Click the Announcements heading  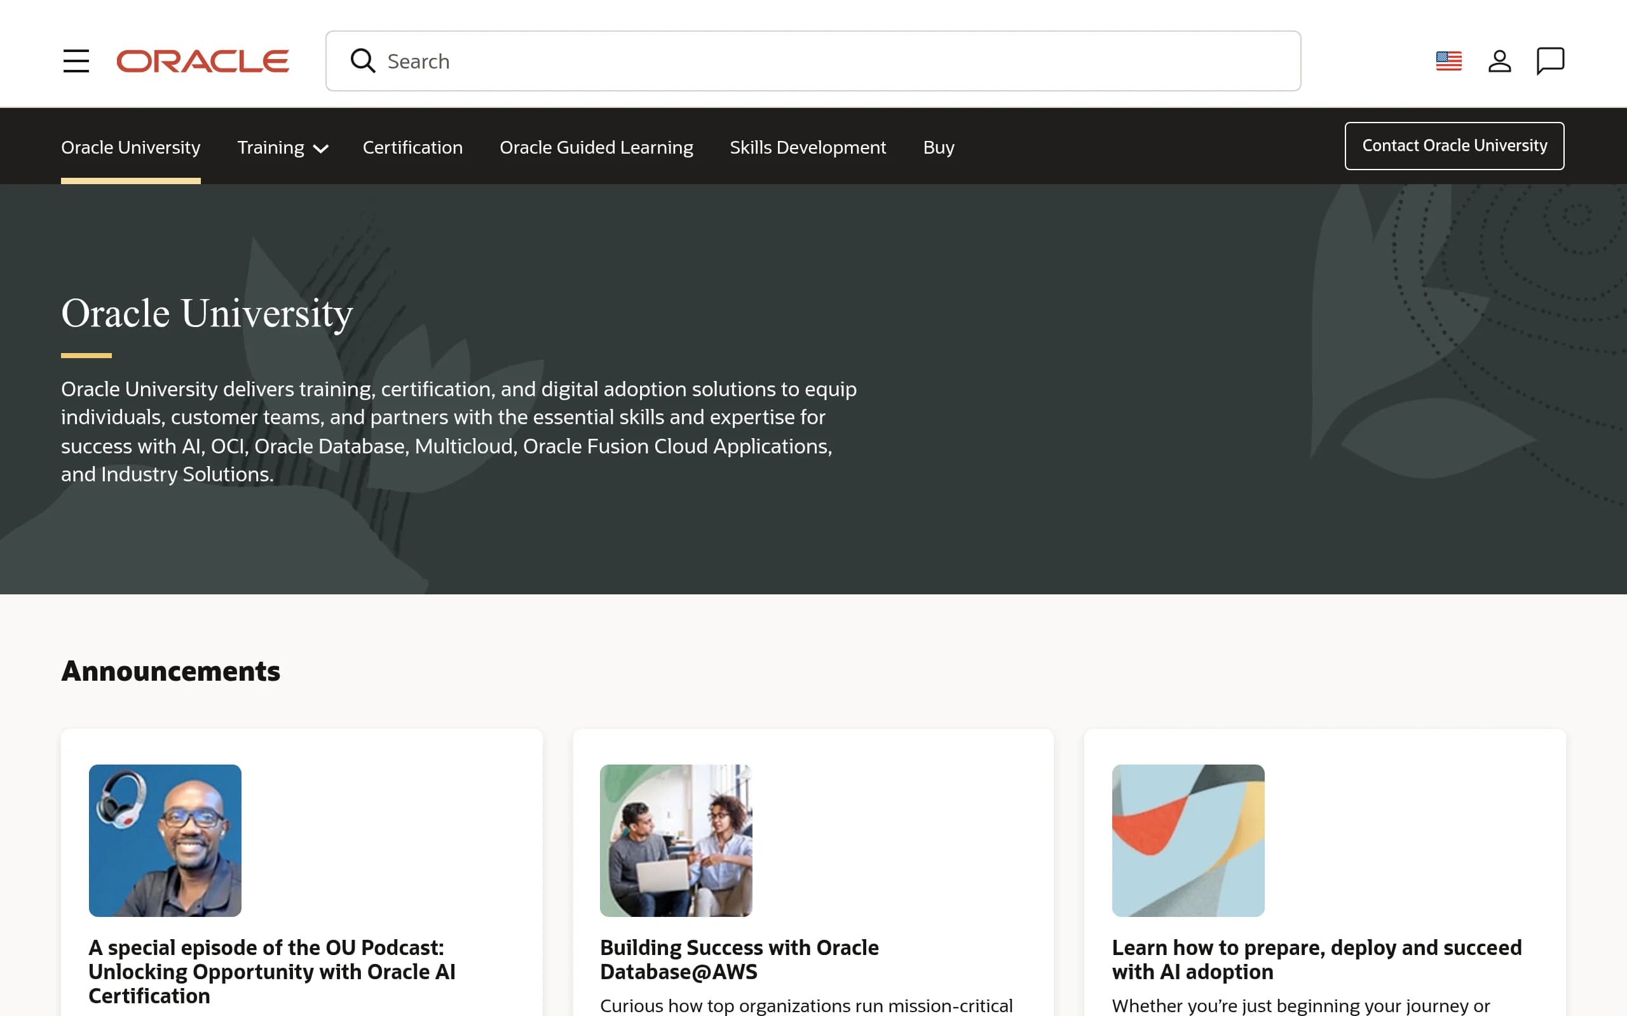171,671
